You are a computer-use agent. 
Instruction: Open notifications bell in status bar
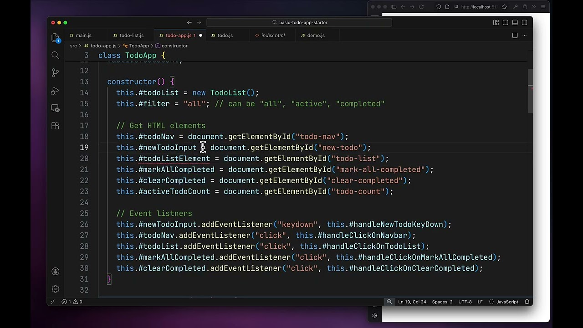coord(527,302)
